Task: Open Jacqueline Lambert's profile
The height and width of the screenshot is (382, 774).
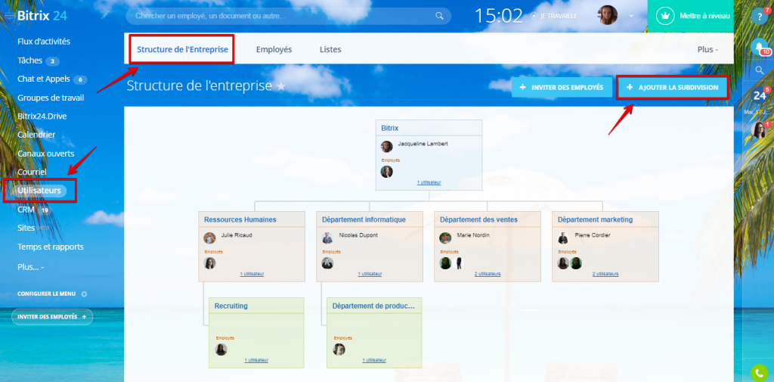Action: coord(423,144)
